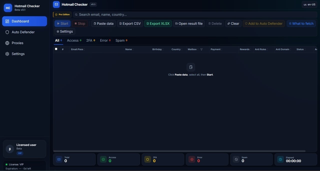Switch to the Error tab

(x=105, y=40)
